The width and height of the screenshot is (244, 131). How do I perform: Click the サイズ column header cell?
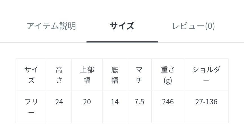[x=31, y=75]
